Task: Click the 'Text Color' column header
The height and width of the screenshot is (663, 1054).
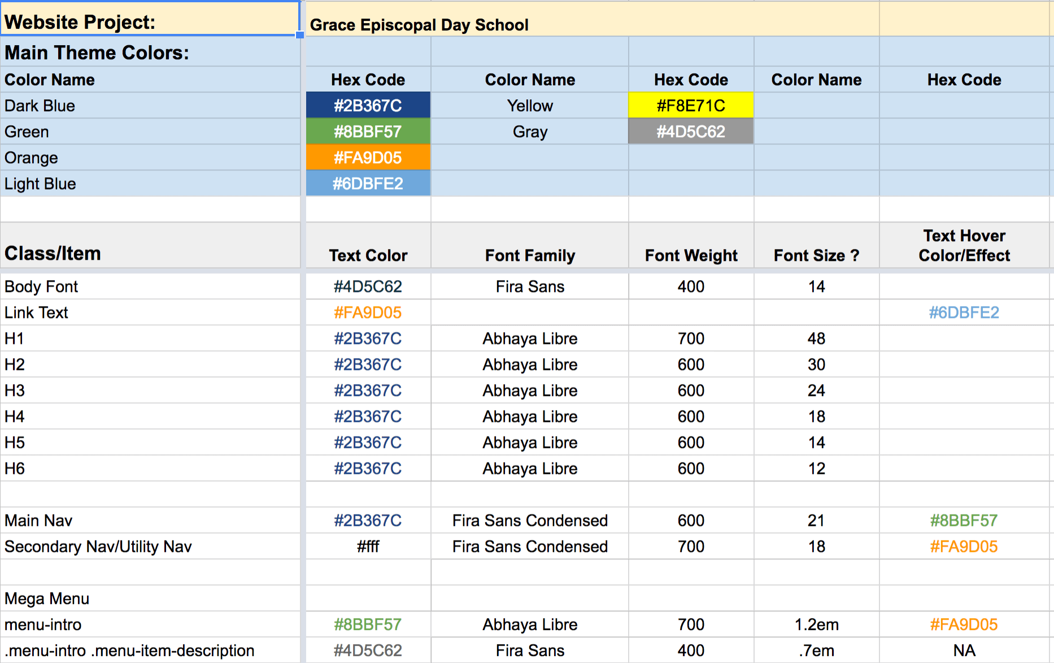Action: pyautogui.click(x=368, y=245)
